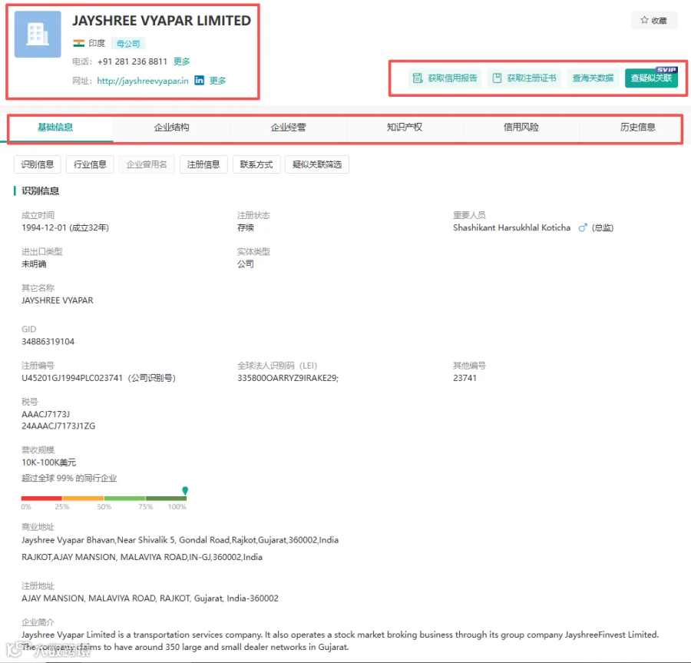Click the 疑似关联筛选 filter chip
The image size is (691, 663).
pyautogui.click(x=317, y=164)
